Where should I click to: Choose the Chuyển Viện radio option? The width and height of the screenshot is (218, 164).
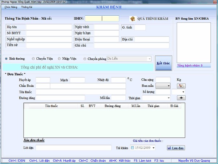(x=33, y=59)
